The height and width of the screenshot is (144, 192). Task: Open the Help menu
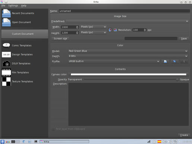[x=23, y=6]
